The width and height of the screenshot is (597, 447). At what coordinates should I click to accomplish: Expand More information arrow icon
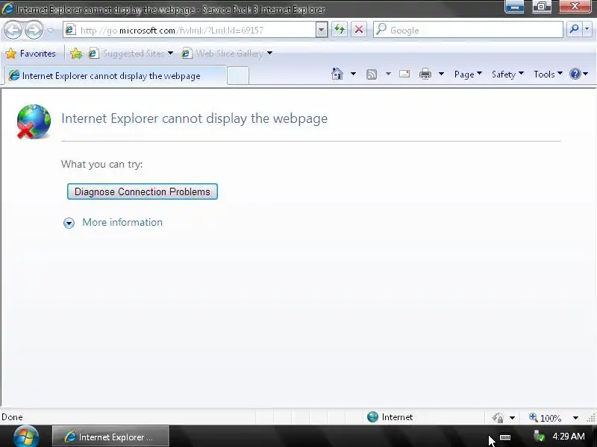[x=69, y=223]
